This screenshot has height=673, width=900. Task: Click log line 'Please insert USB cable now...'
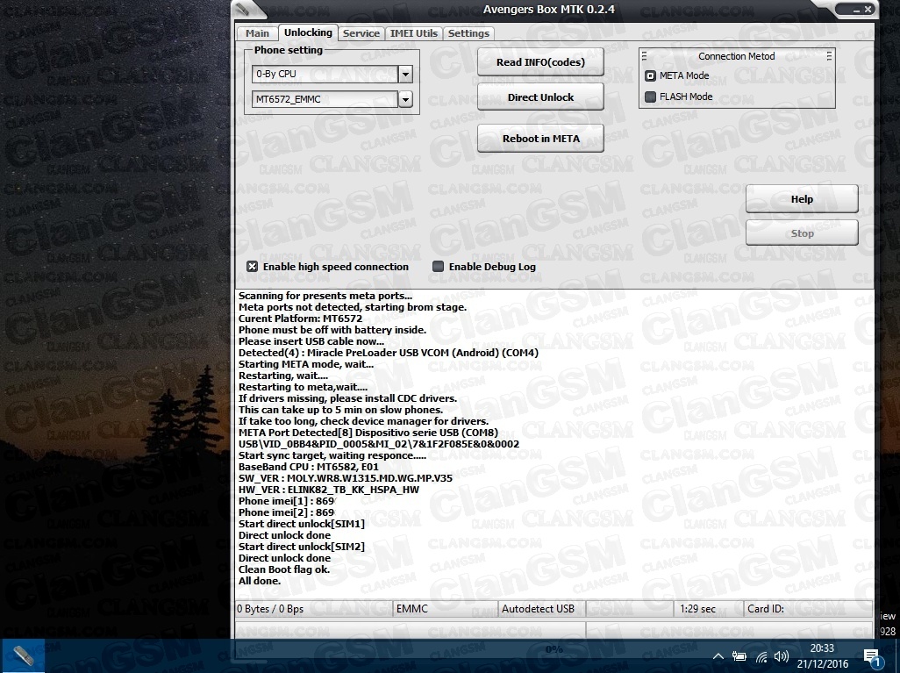coord(311,341)
